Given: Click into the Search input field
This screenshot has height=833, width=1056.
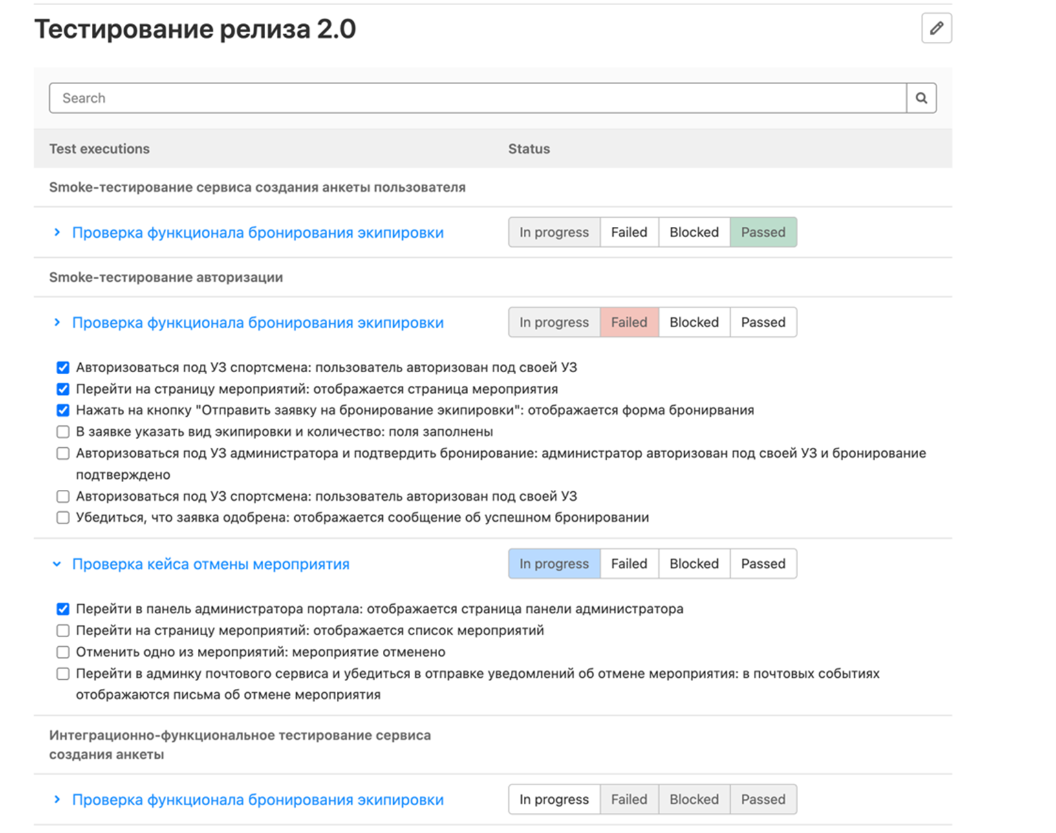Looking at the screenshot, I should coord(477,98).
